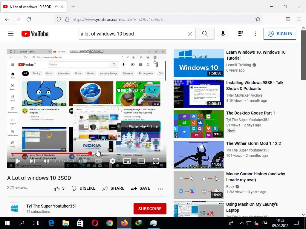306x229 pixels.
Task: Open Learn Windows 10 Tutorial thumbnail
Action: tap(199, 63)
